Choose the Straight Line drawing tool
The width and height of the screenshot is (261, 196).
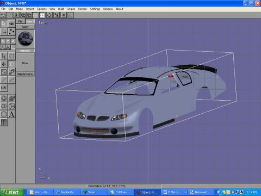click(x=4, y=80)
